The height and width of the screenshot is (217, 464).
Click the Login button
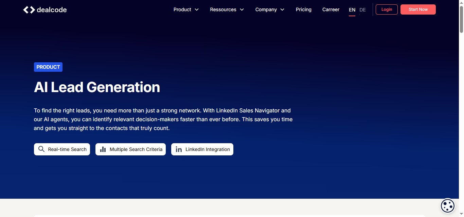tap(386, 9)
